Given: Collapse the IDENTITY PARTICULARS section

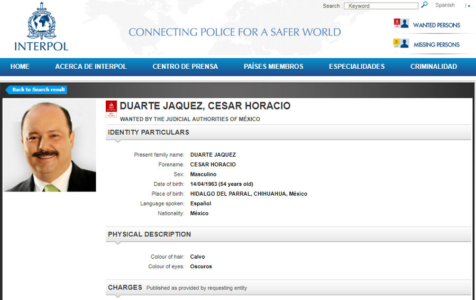Looking at the screenshot, I should pyautogui.click(x=288, y=132).
